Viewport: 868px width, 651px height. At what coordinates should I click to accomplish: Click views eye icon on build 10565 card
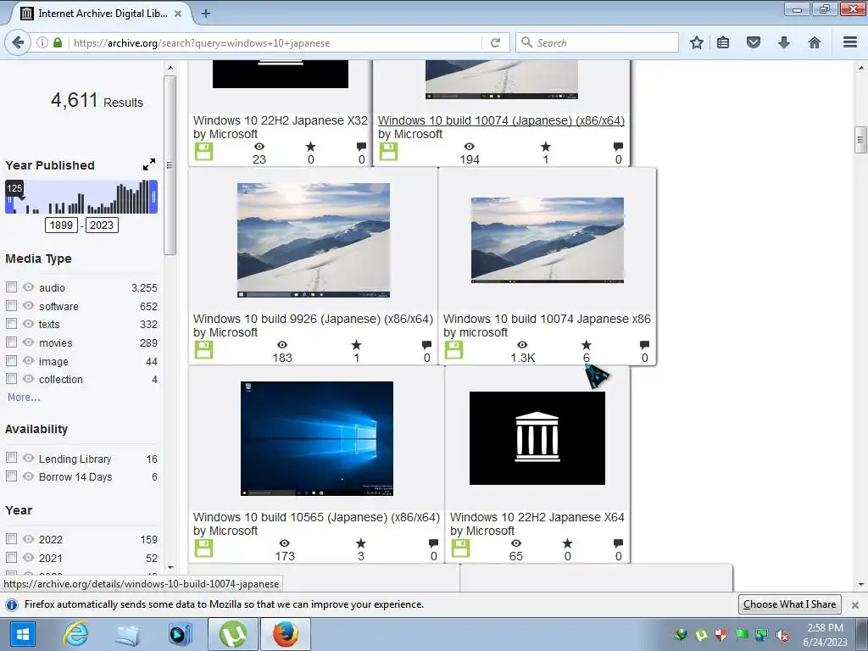[x=285, y=543]
